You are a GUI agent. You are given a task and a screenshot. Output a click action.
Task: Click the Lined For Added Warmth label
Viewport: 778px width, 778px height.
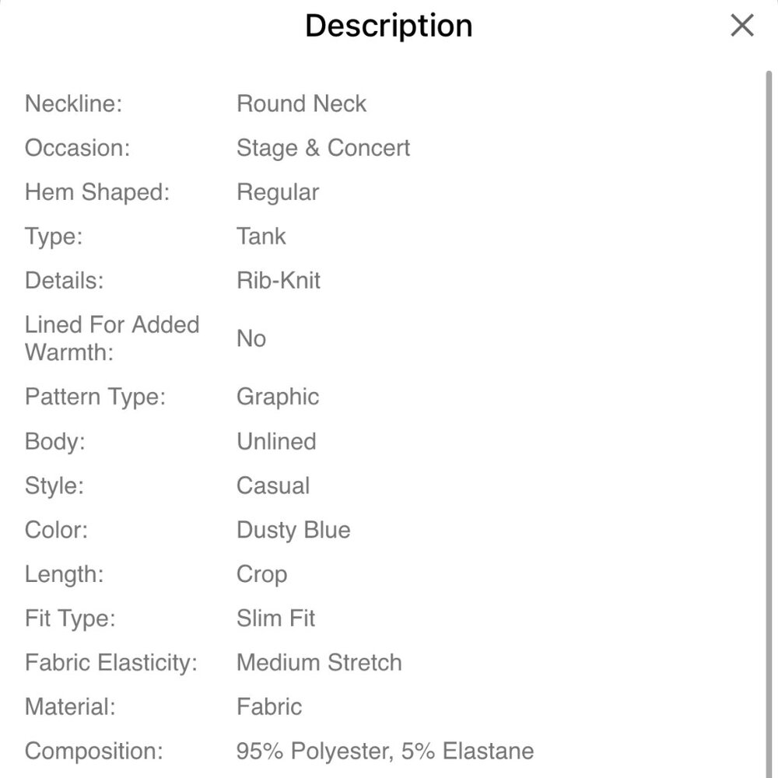coord(112,338)
